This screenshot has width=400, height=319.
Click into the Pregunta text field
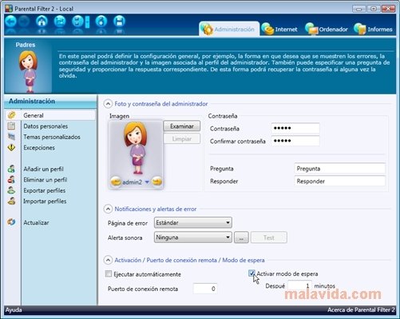(x=340, y=169)
